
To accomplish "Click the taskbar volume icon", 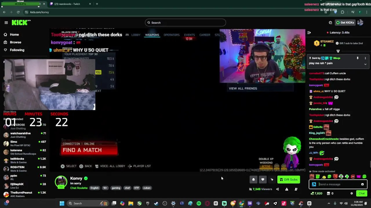I will click(346, 203).
